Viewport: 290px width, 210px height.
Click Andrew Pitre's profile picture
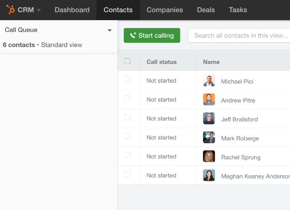tap(209, 100)
